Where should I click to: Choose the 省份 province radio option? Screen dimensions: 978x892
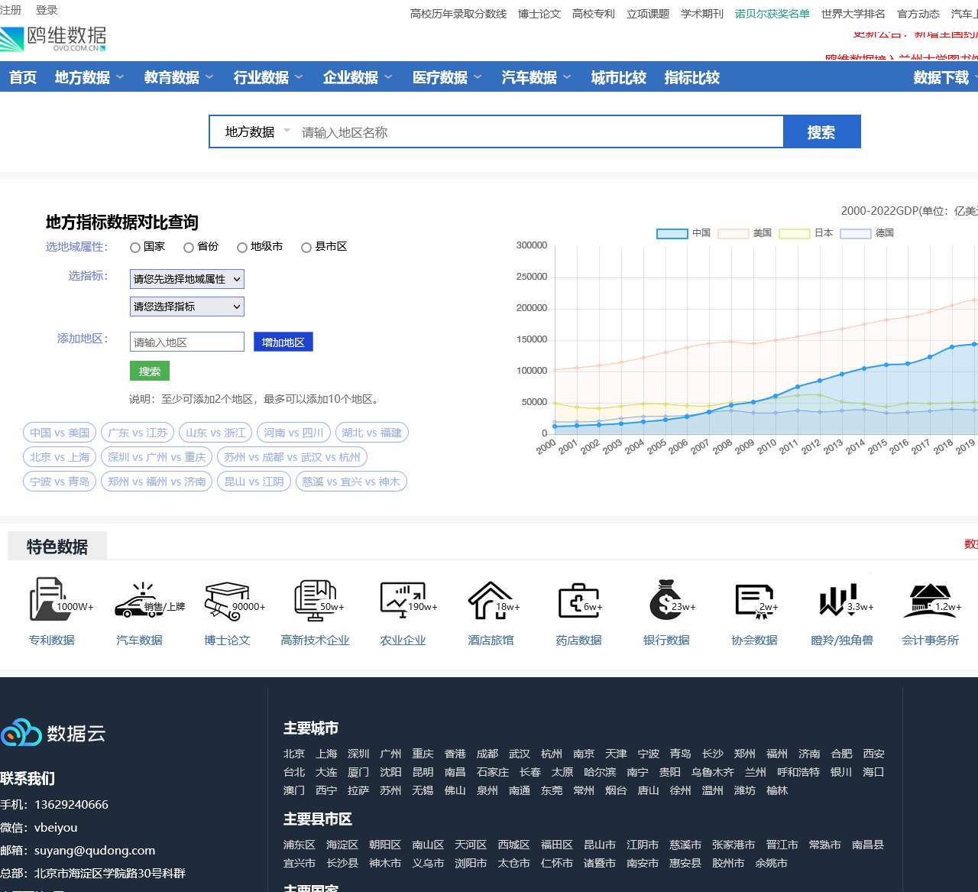click(x=188, y=247)
